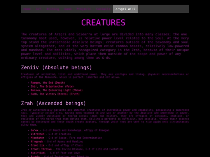Viewport: 210px width, 157px height.
Task: Open the Contacts nav item
Action: tap(103, 9)
